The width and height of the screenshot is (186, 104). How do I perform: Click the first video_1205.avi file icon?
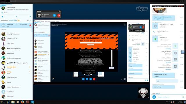[x=175, y=59]
